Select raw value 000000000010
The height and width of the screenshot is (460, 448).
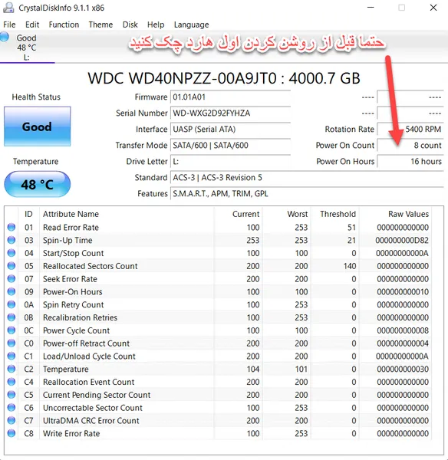point(403,292)
